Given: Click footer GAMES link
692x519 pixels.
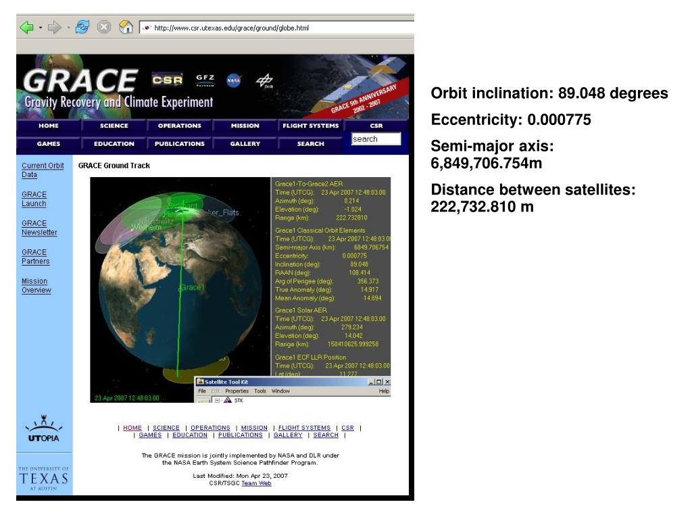Looking at the screenshot, I should (150, 435).
